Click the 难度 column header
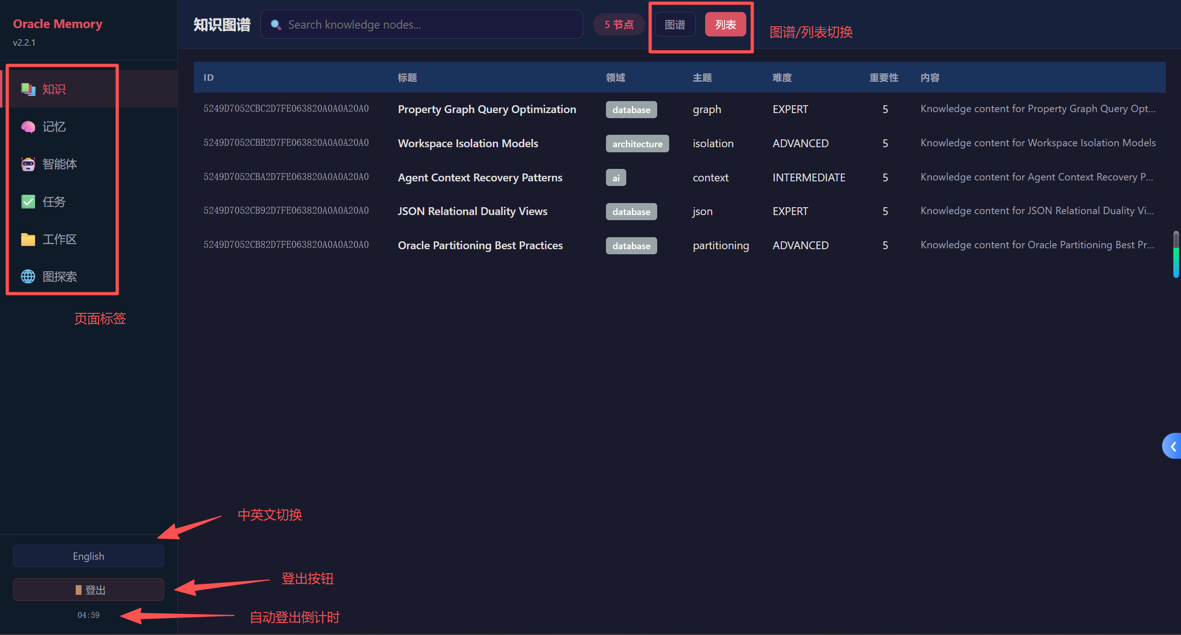 pyautogui.click(x=782, y=78)
